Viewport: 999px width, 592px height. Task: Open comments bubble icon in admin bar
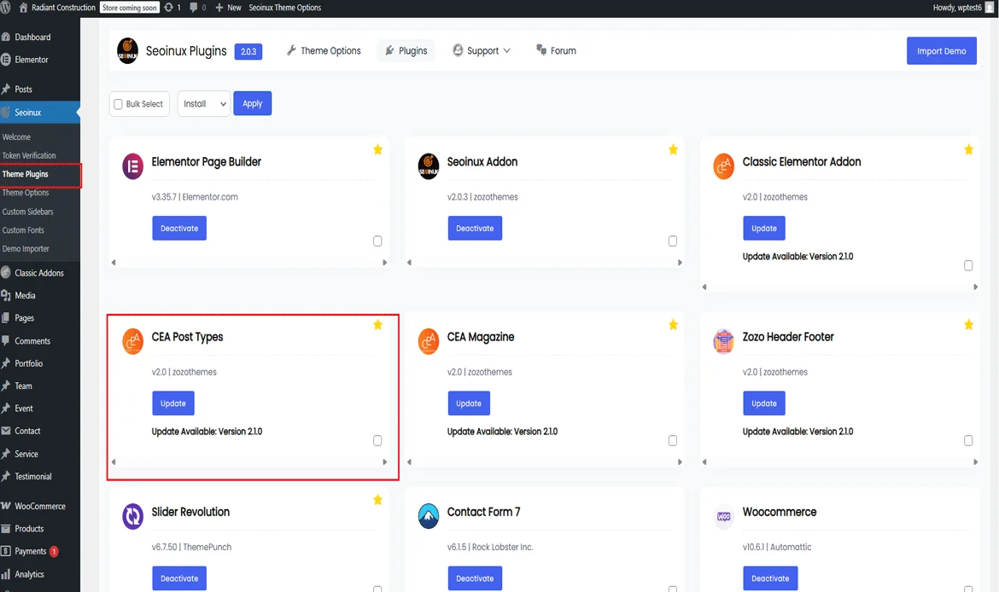(194, 8)
